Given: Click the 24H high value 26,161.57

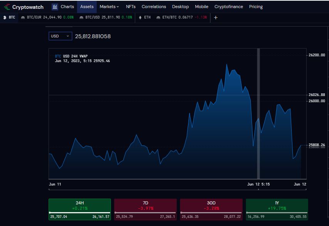Looking at the screenshot, I should [101, 216].
